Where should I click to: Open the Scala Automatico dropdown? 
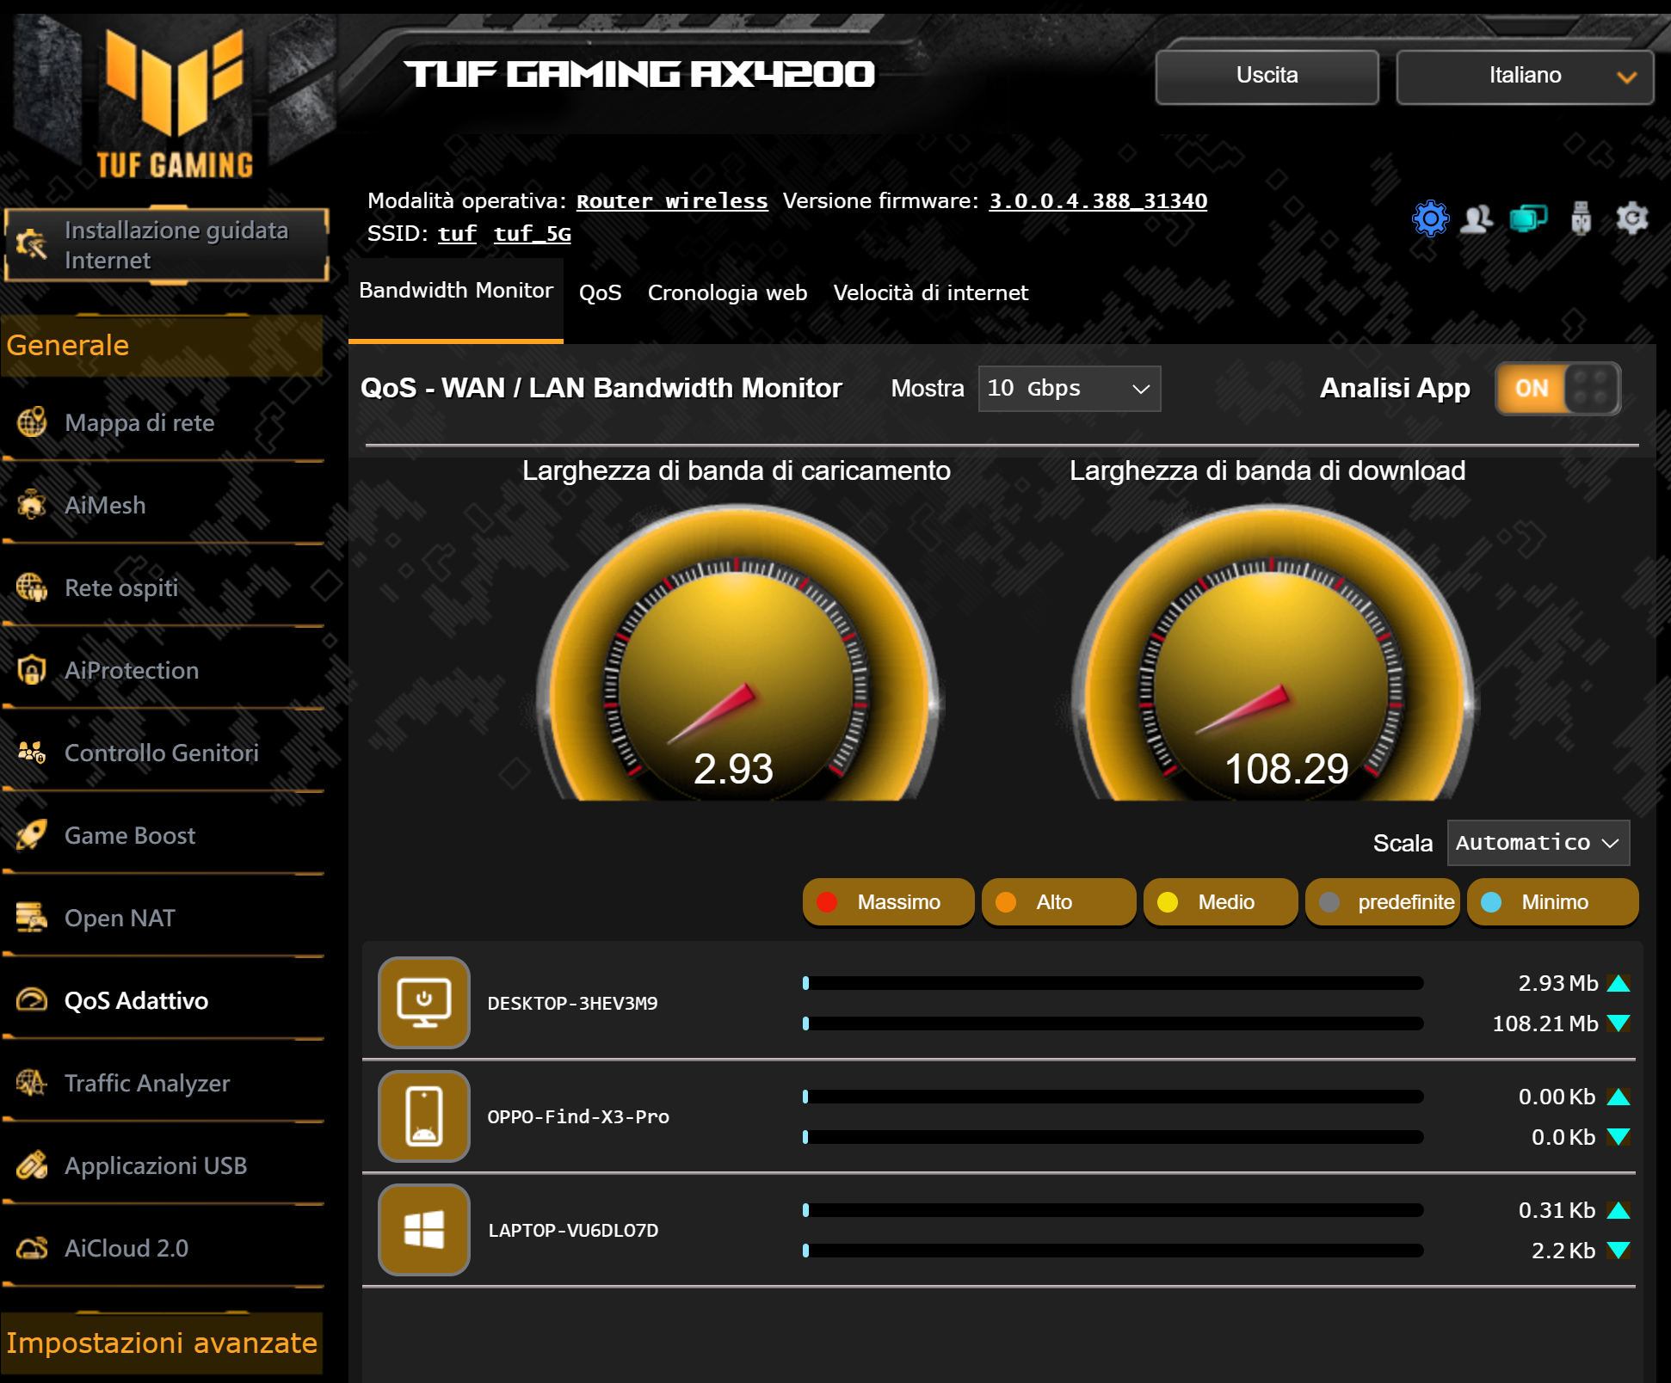[x=1538, y=843]
